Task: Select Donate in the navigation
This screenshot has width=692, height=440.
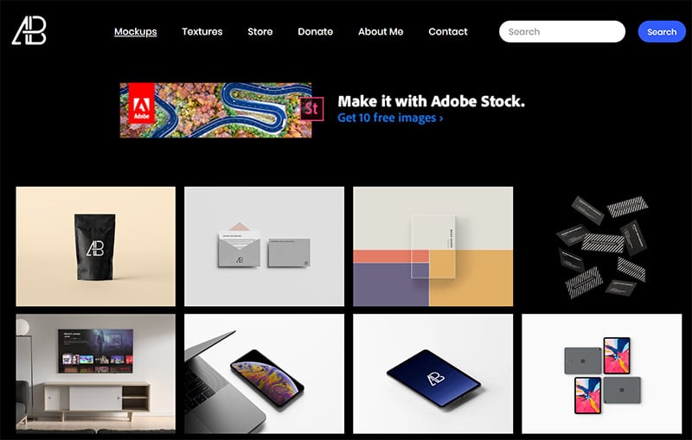Action: (315, 32)
